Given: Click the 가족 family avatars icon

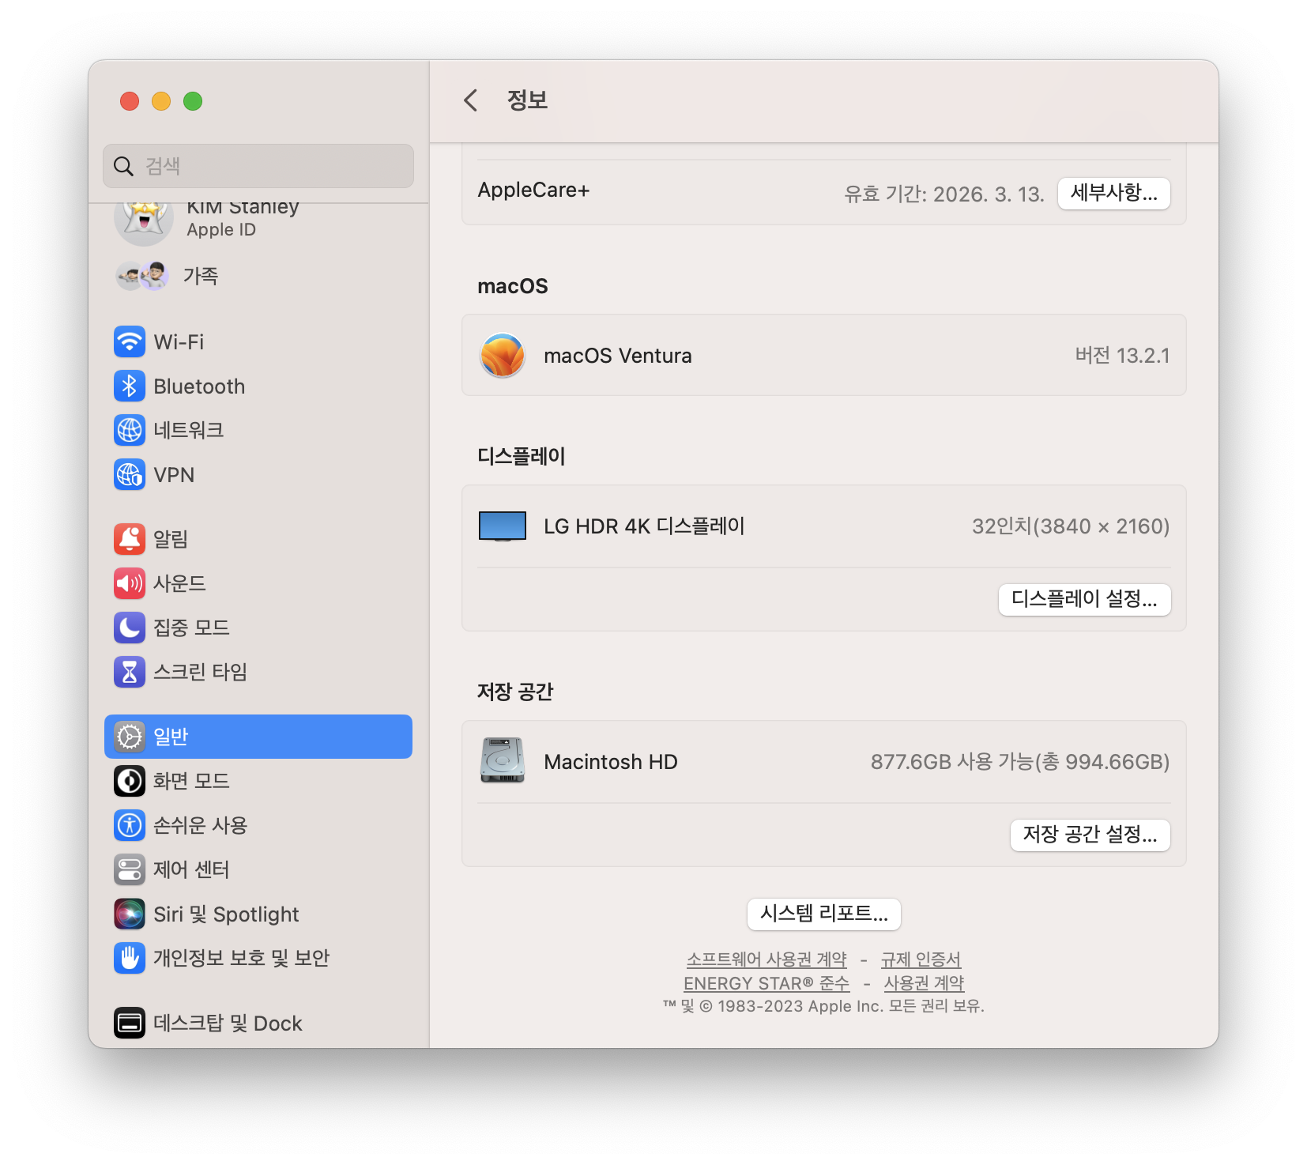Looking at the screenshot, I should [142, 276].
